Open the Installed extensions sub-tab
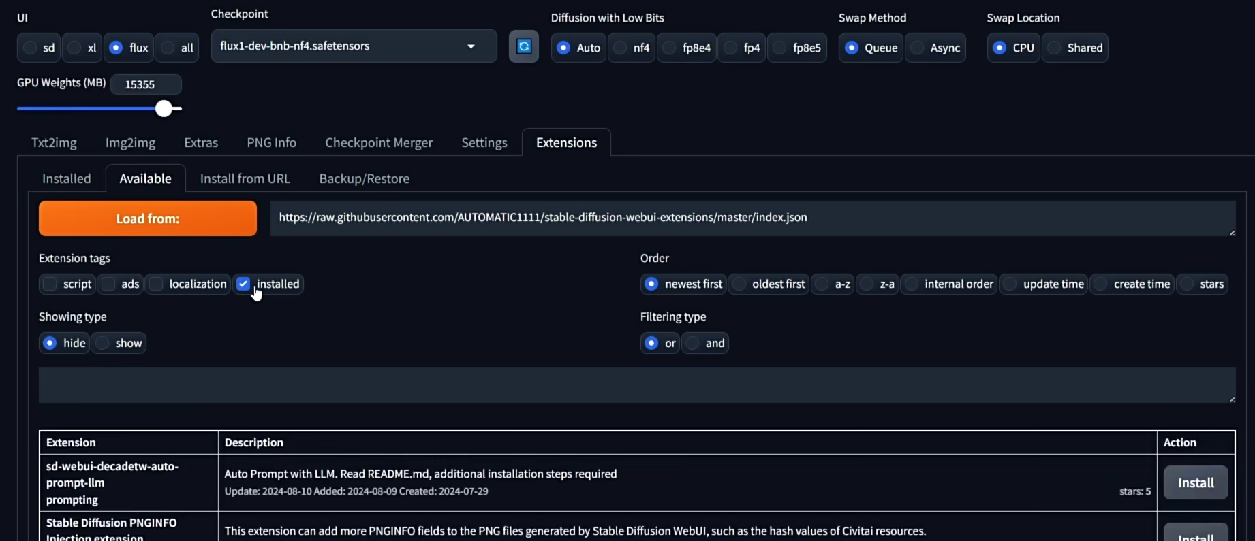The width and height of the screenshot is (1255, 541). (66, 178)
